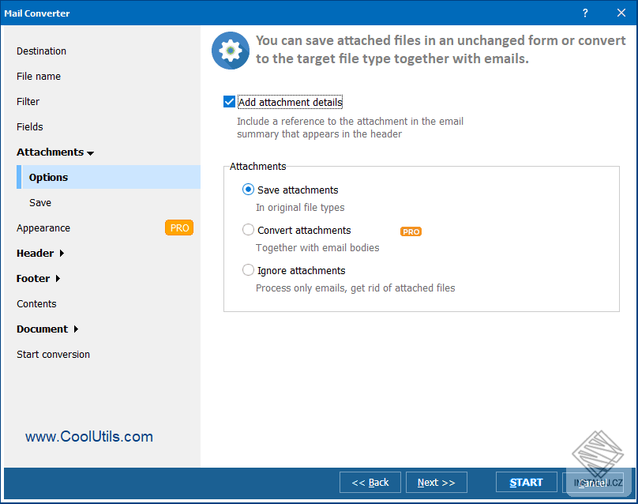The height and width of the screenshot is (504, 638).
Task: Open the Appearance page
Action: point(43,228)
